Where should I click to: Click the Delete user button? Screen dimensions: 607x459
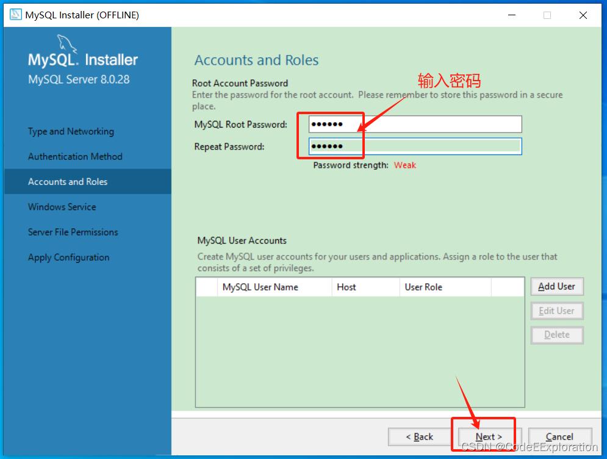[x=557, y=334]
